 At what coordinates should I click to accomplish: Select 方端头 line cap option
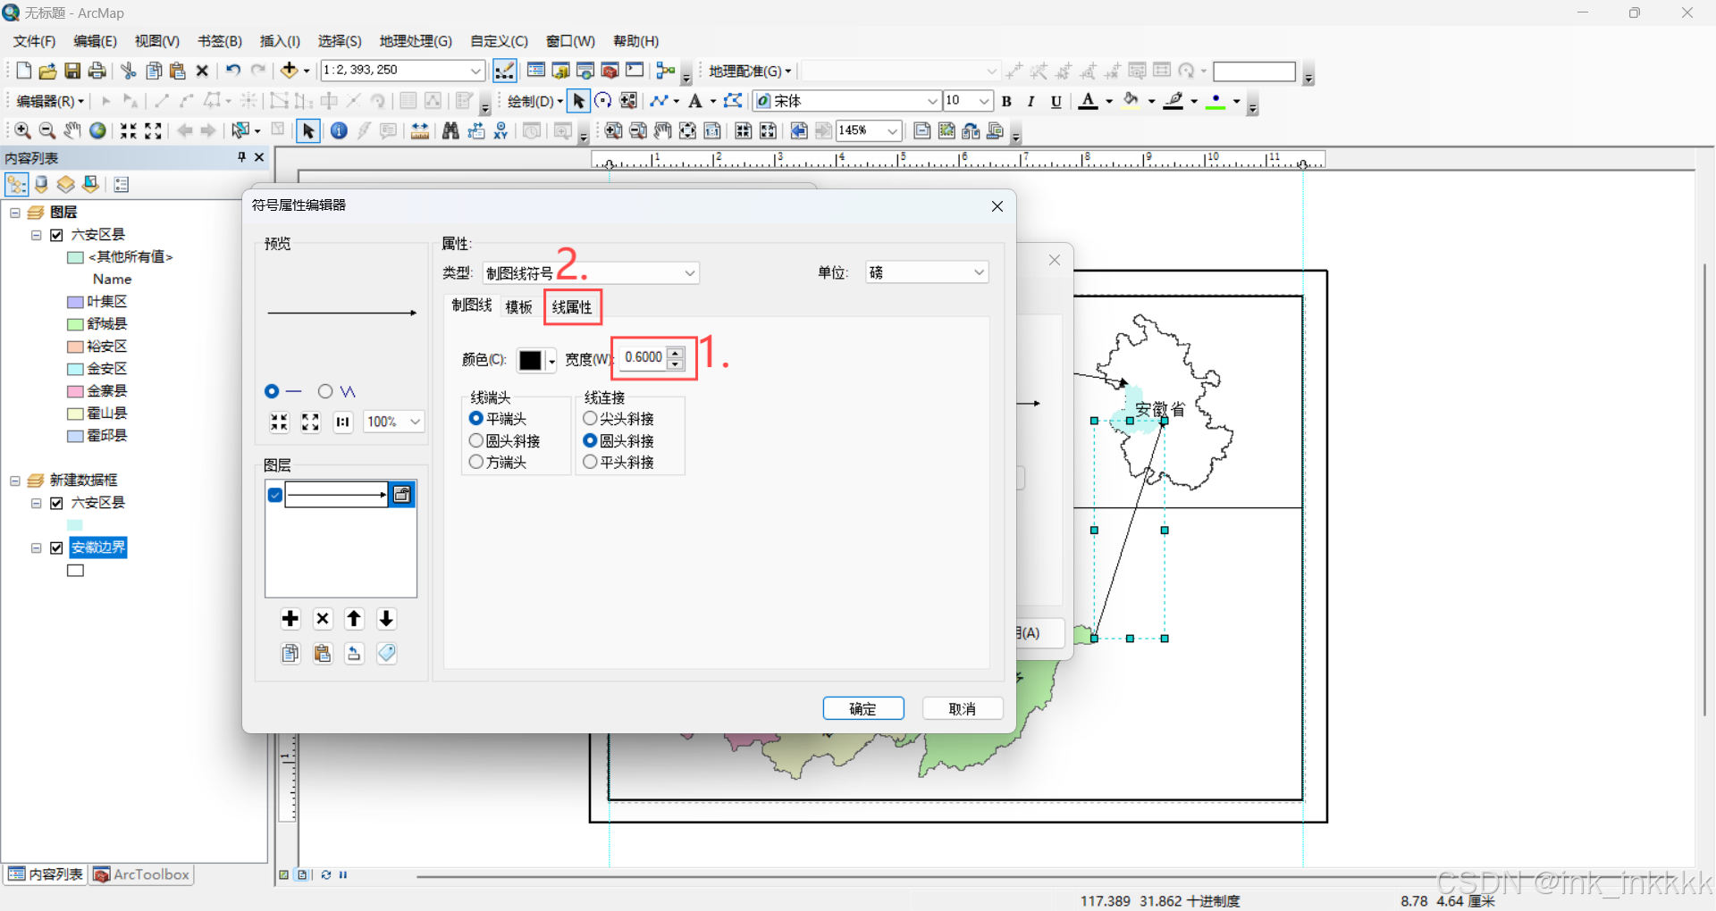(476, 462)
